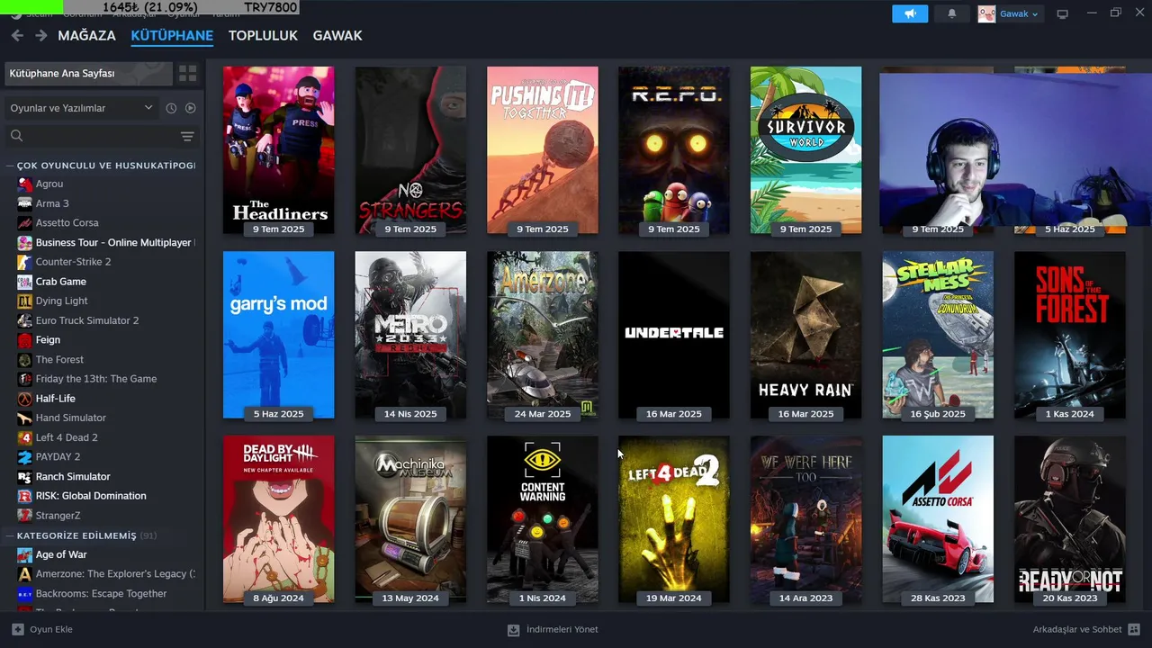Image resolution: width=1152 pixels, height=648 pixels.
Task: Open The Headliners game cover
Action: click(x=278, y=150)
